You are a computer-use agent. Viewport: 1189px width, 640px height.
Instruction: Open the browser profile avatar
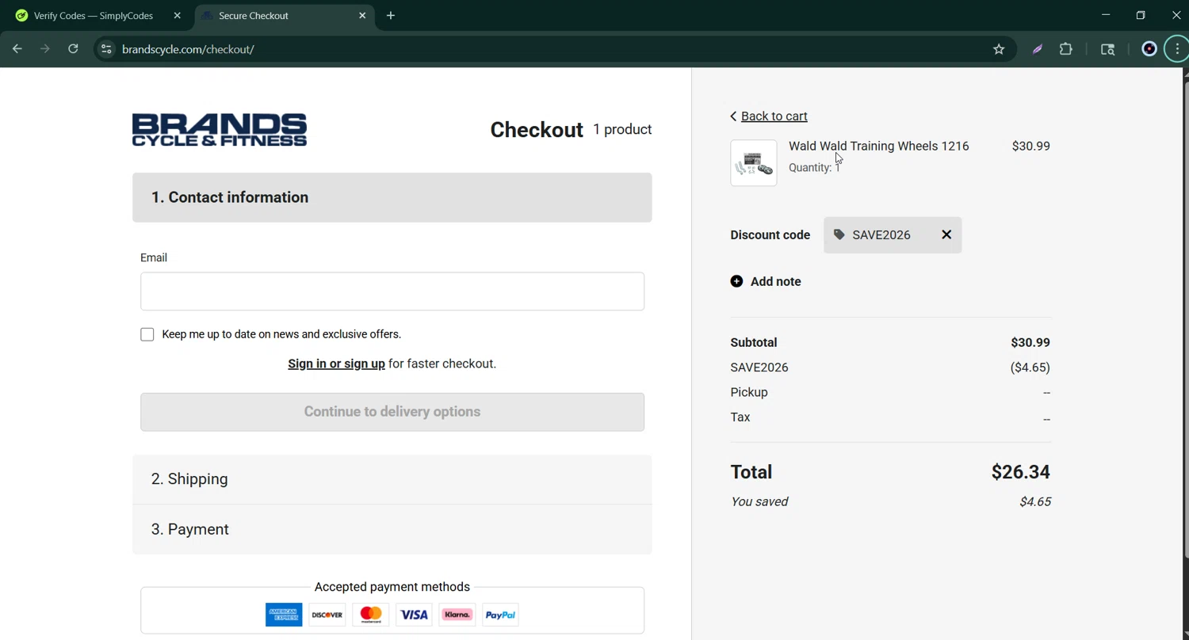[1149, 49]
